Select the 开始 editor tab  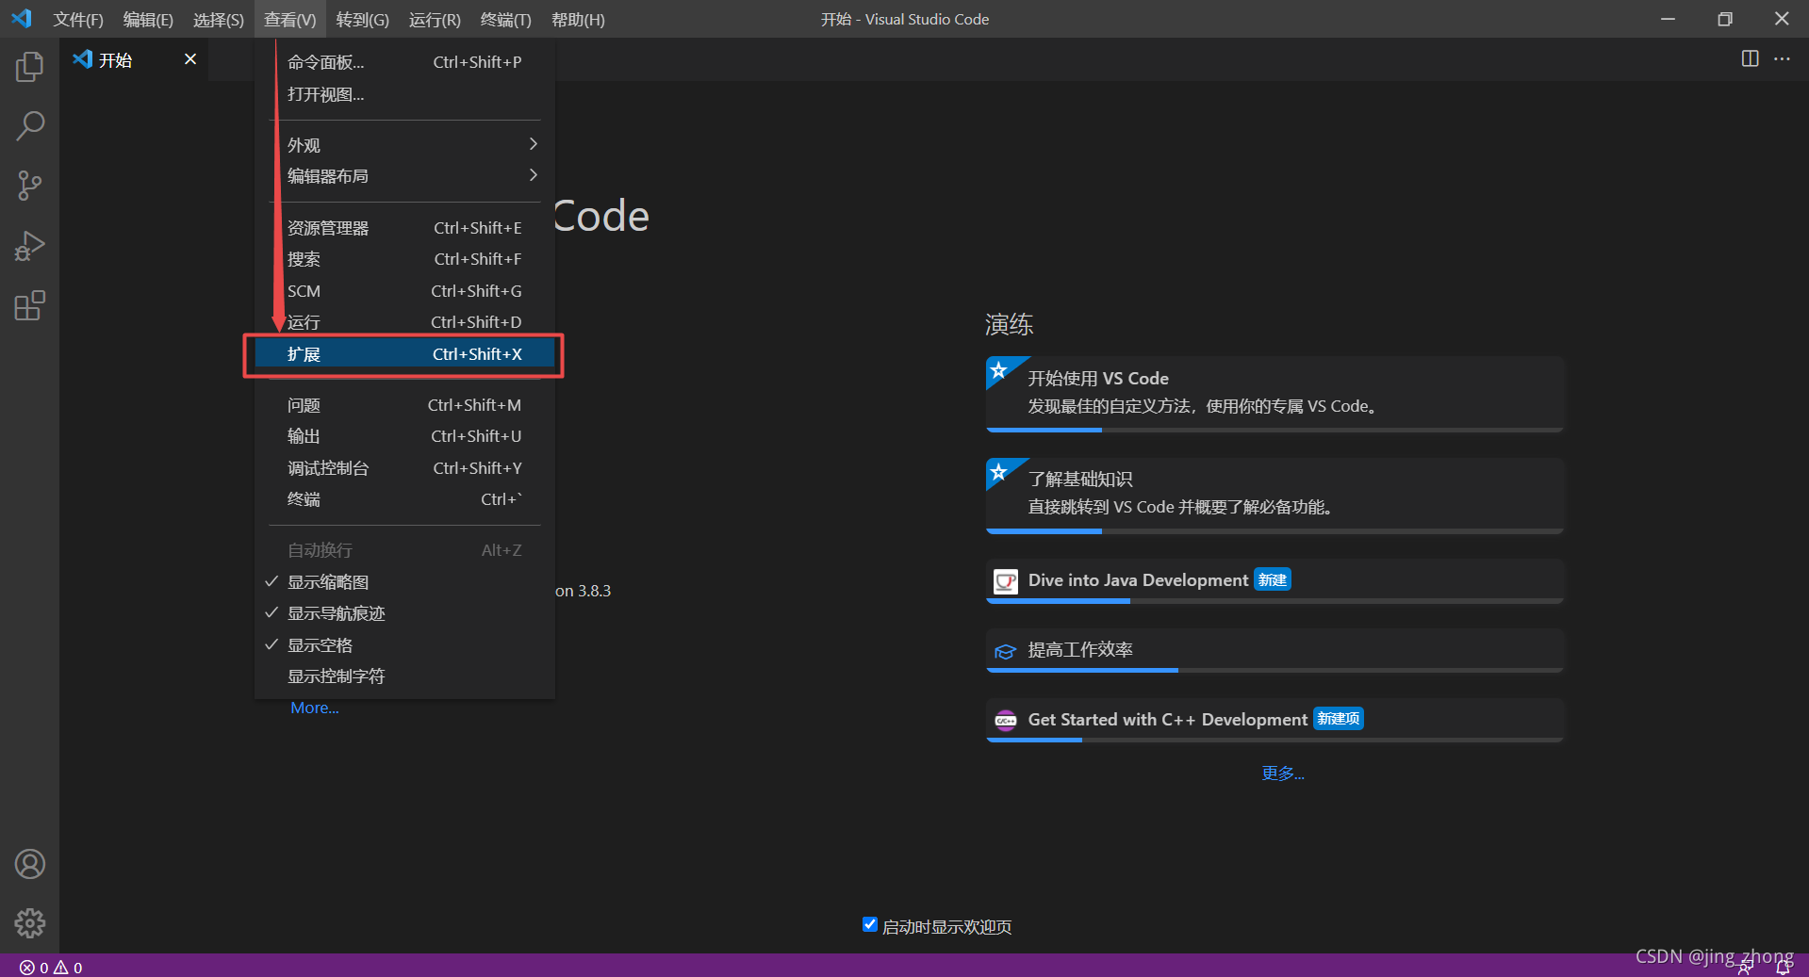point(134,59)
